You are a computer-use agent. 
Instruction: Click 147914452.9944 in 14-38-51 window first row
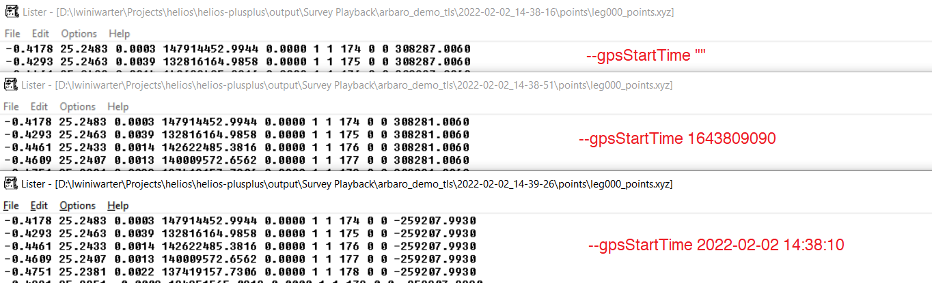pyautogui.click(x=210, y=122)
